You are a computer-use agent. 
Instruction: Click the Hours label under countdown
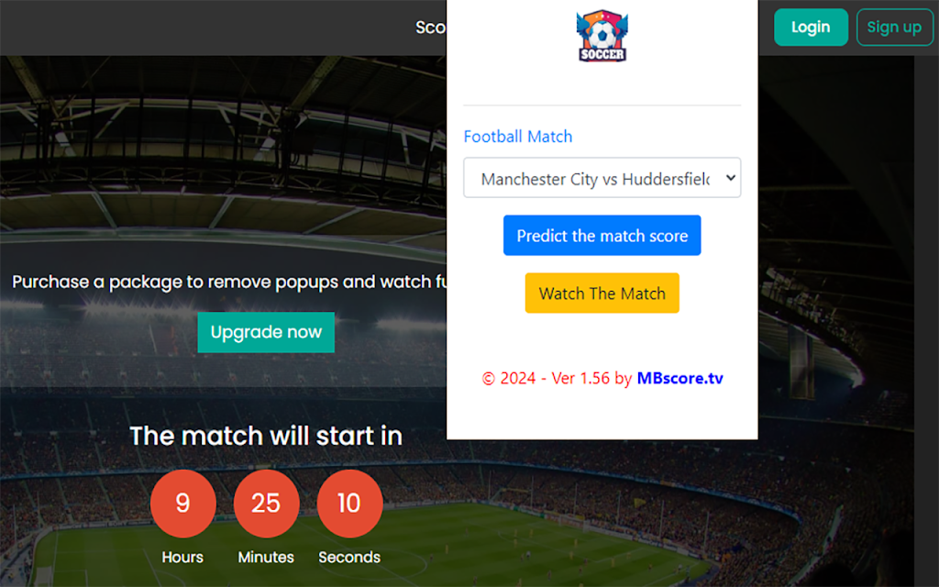click(x=182, y=557)
